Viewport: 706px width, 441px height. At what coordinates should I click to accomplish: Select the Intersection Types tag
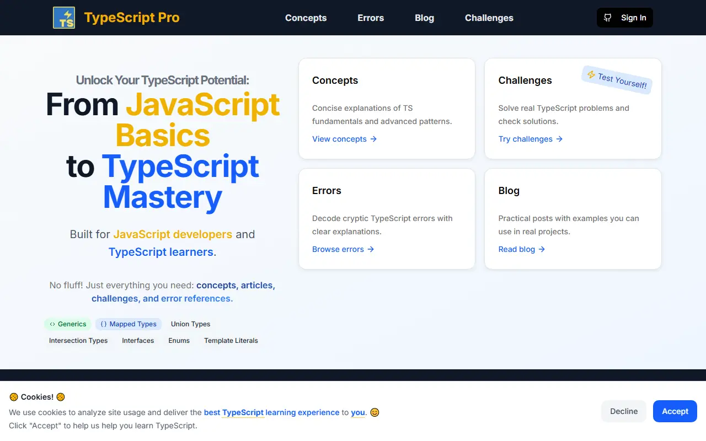pyautogui.click(x=78, y=341)
